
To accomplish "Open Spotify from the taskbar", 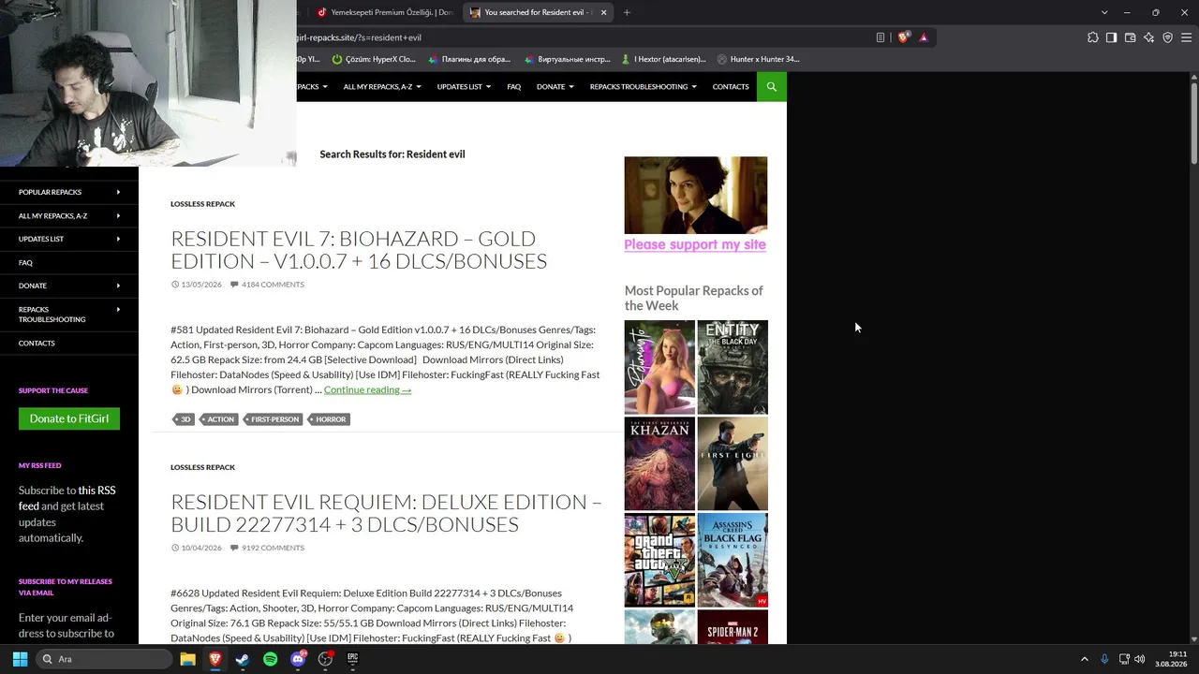I will pyautogui.click(x=270, y=659).
